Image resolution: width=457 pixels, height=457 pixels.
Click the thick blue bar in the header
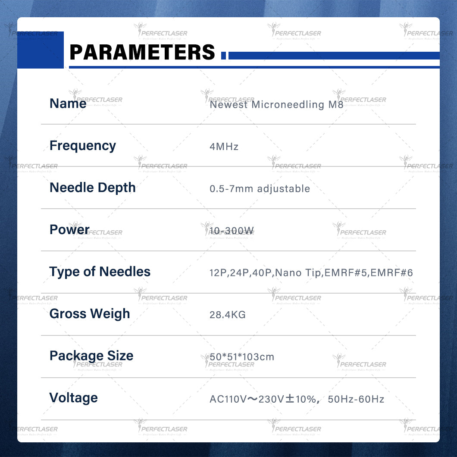pyautogui.click(x=334, y=56)
